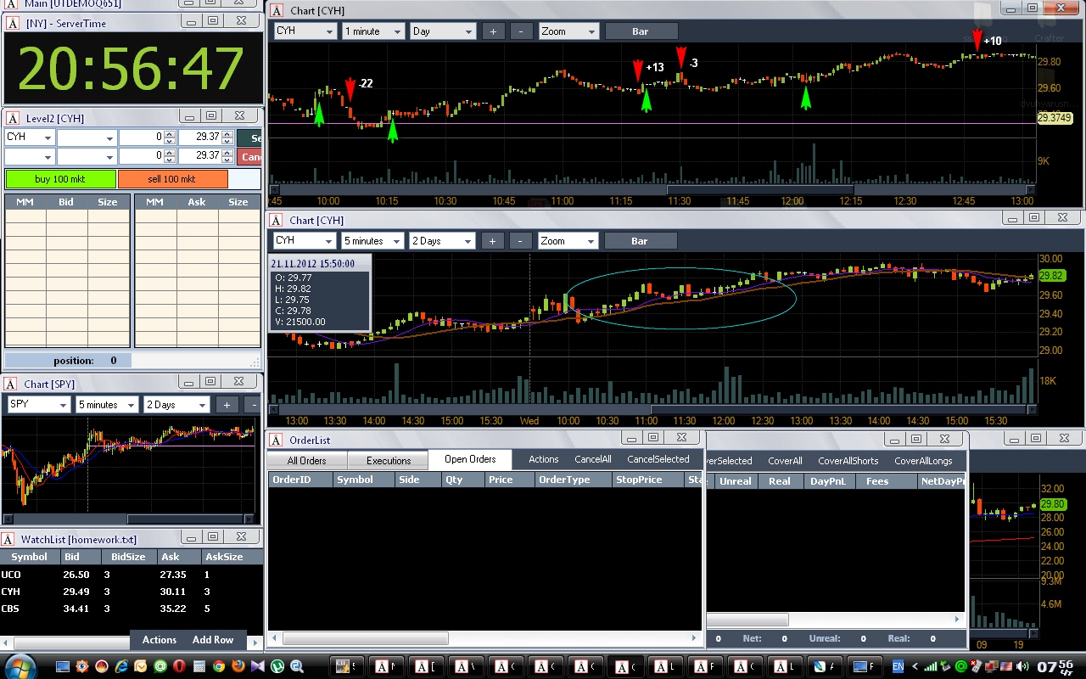Click CancelSelected in OrderList
Image resolution: width=1086 pixels, height=679 pixels.
pos(658,459)
